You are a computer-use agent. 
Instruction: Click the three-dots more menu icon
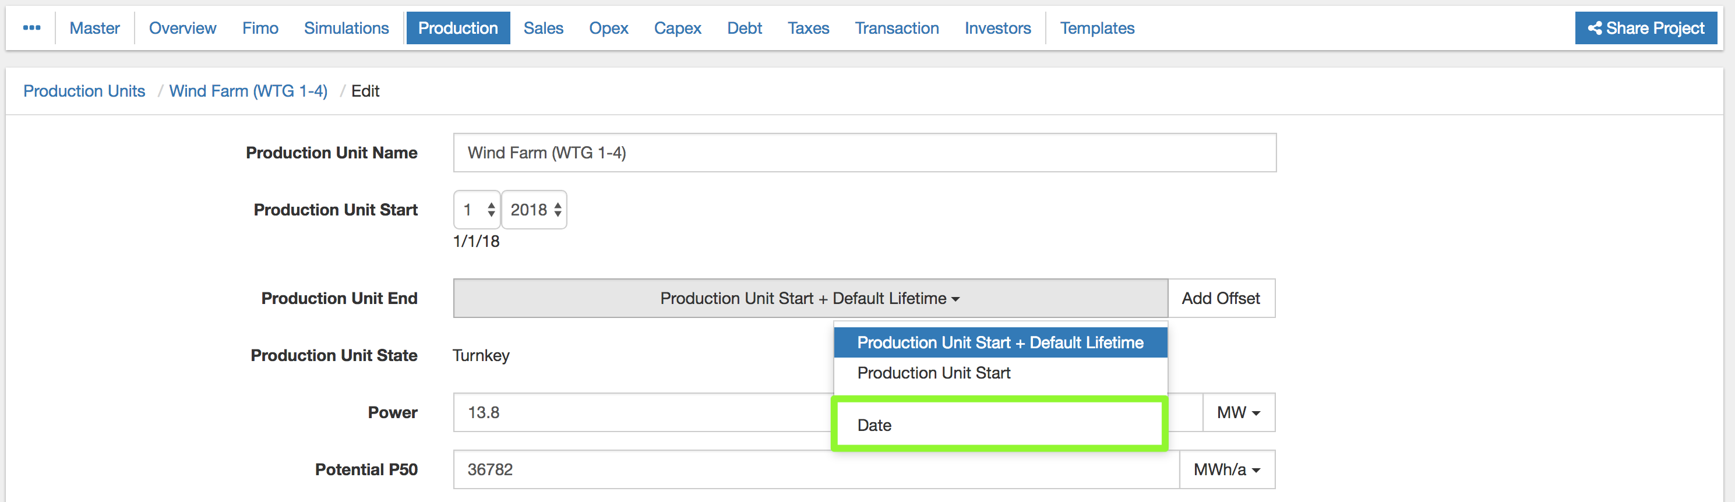tap(31, 29)
